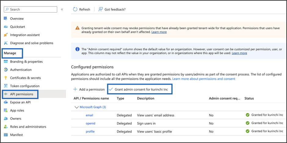287x143 pixels.
Task: Click the Token configuration bars icon
Action: (6, 86)
